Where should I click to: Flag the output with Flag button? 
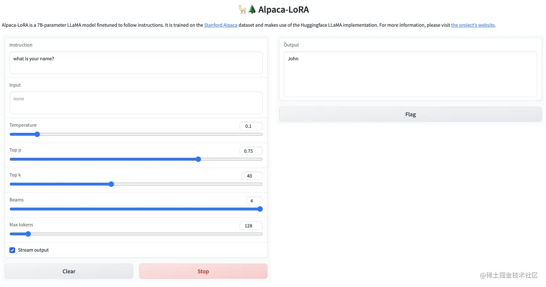(x=411, y=114)
